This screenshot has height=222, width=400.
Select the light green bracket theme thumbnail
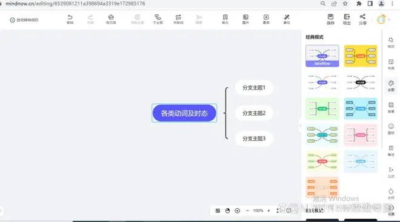point(322,109)
